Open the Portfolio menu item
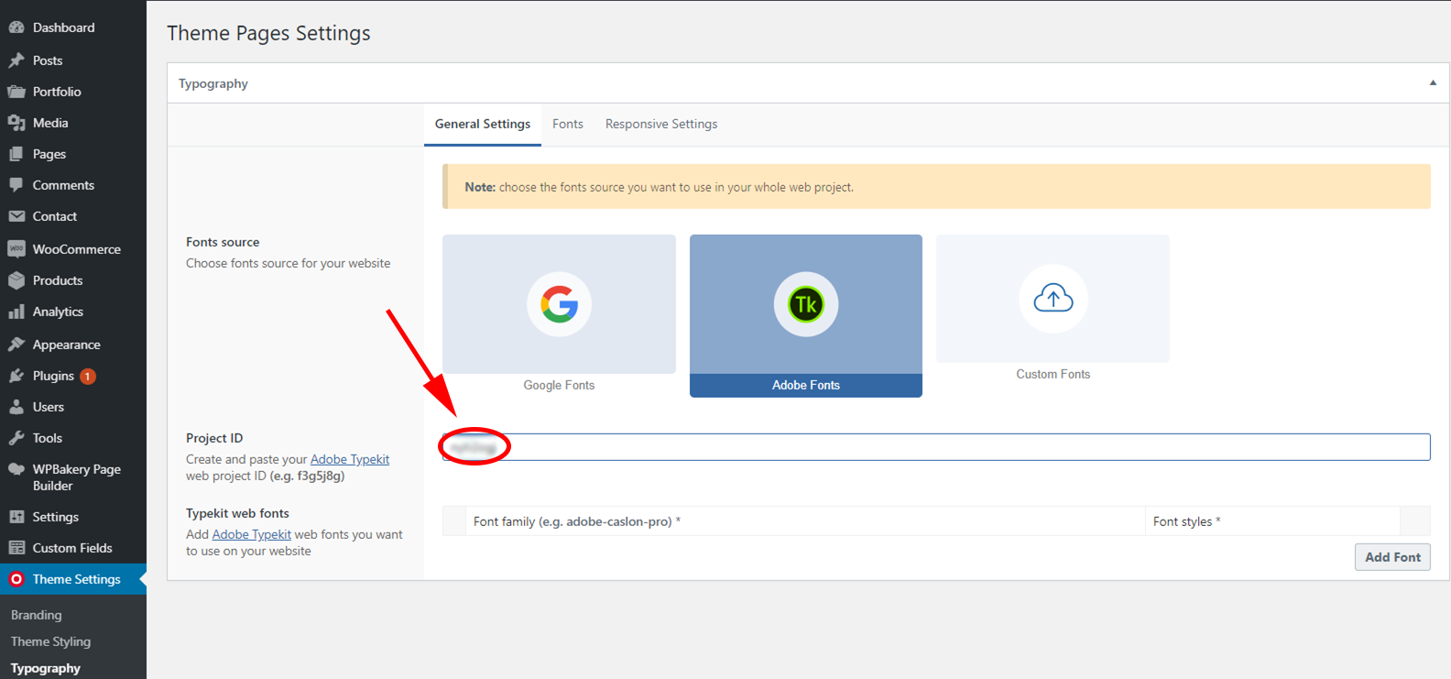This screenshot has height=679, width=1451. coord(73,92)
